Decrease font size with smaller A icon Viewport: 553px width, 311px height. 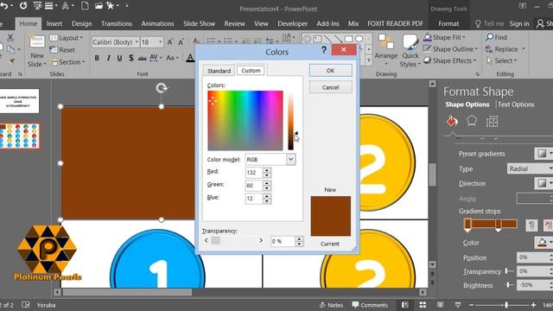[x=181, y=42]
